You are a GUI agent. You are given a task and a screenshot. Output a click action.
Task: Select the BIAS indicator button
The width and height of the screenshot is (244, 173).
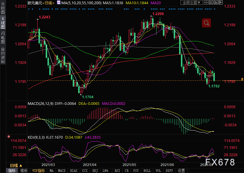(74, 171)
